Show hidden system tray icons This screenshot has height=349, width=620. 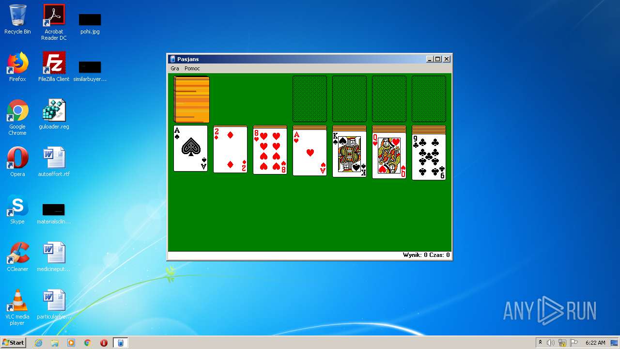541,343
